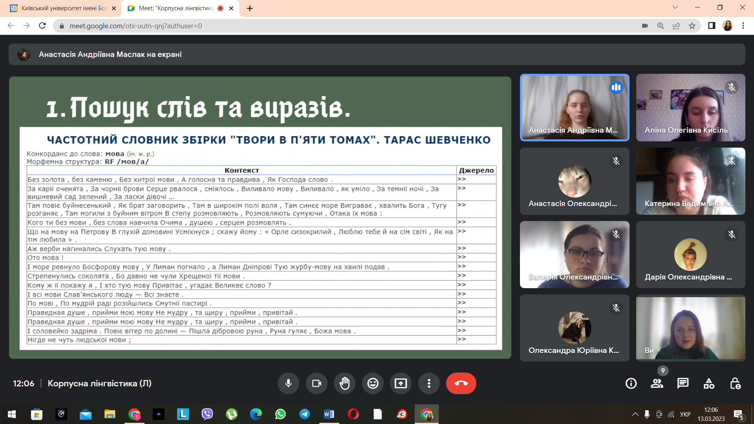This screenshot has width=754, height=424.
Task: Open a new browser tab
Action: [250, 8]
